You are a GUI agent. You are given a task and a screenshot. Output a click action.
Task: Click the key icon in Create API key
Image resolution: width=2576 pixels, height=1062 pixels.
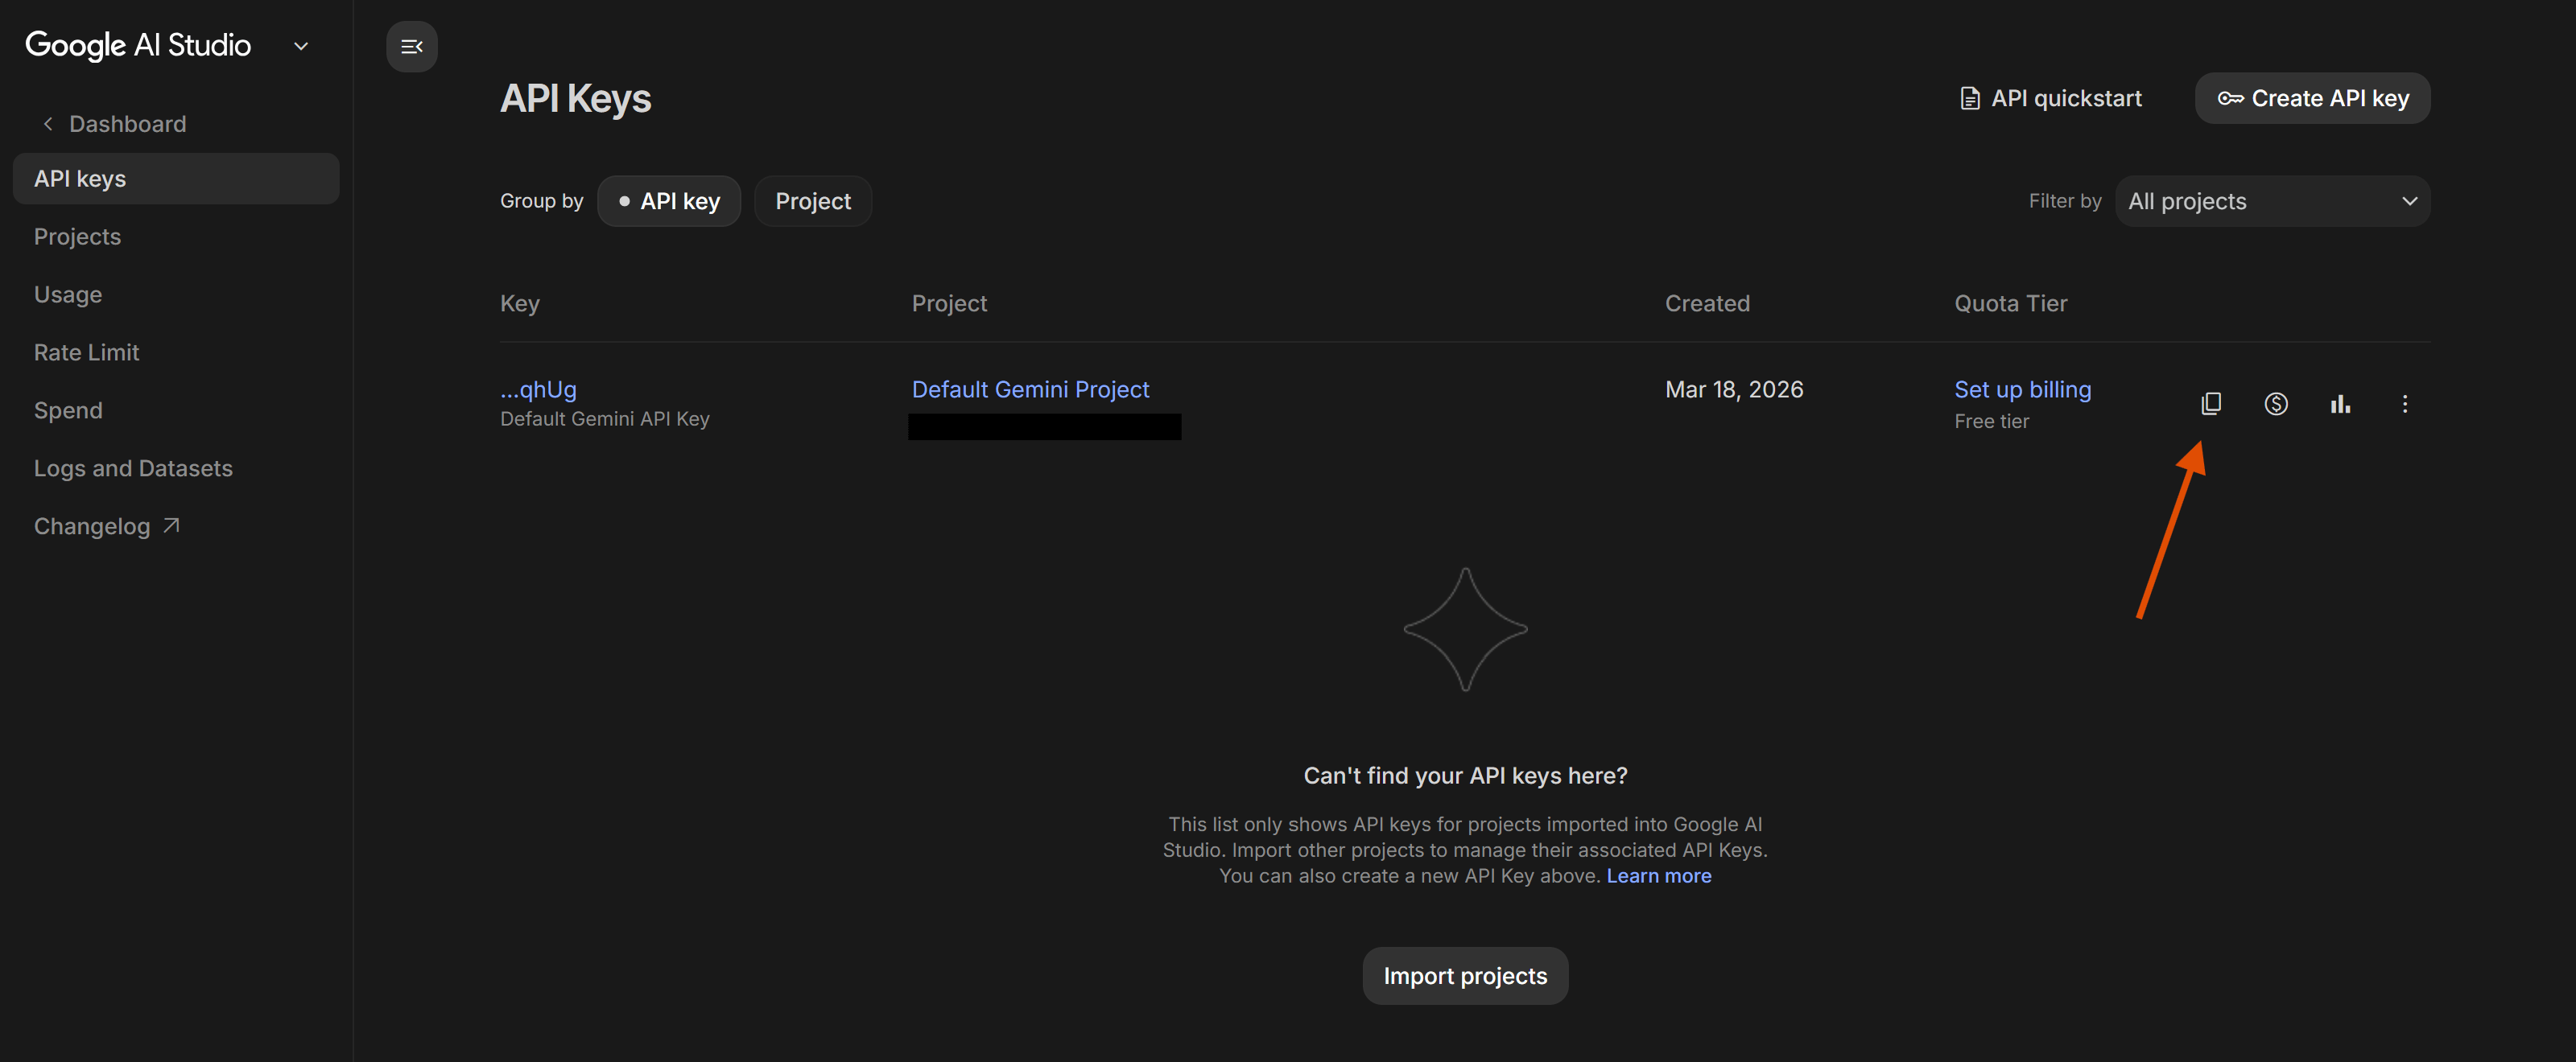point(2230,99)
